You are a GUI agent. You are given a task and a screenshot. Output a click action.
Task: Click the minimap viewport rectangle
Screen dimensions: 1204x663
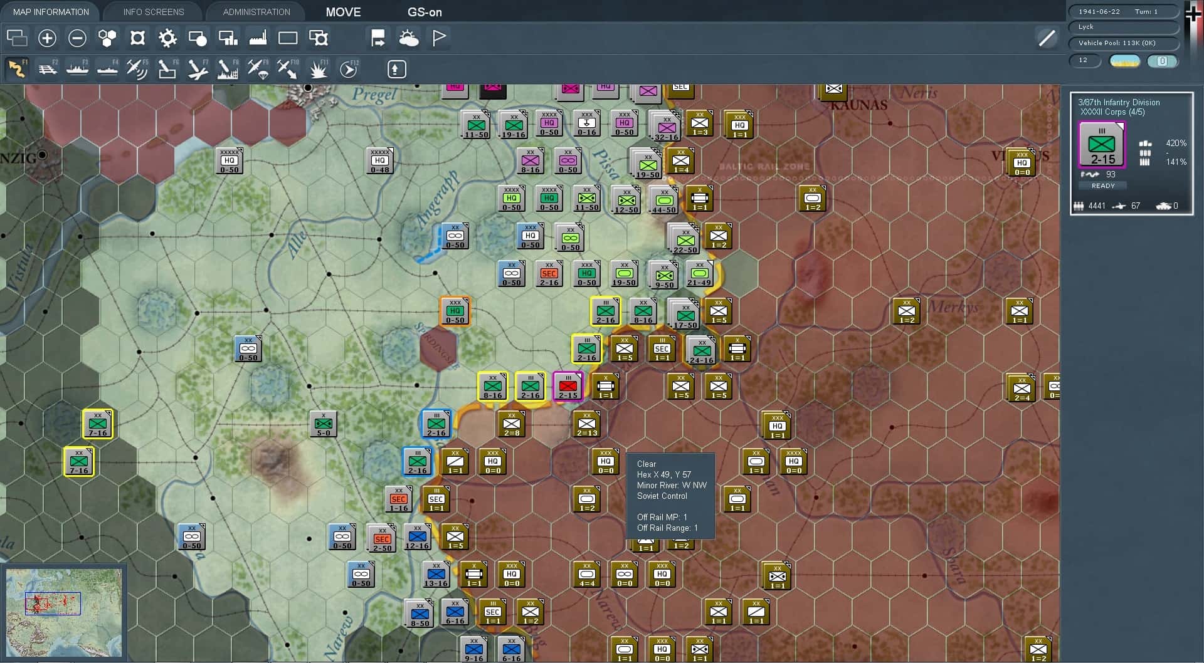tap(53, 603)
